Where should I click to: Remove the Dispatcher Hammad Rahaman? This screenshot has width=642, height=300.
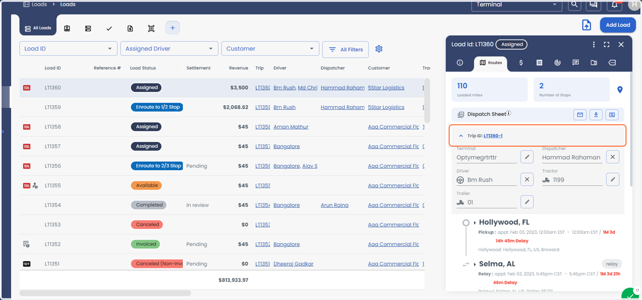click(x=613, y=157)
